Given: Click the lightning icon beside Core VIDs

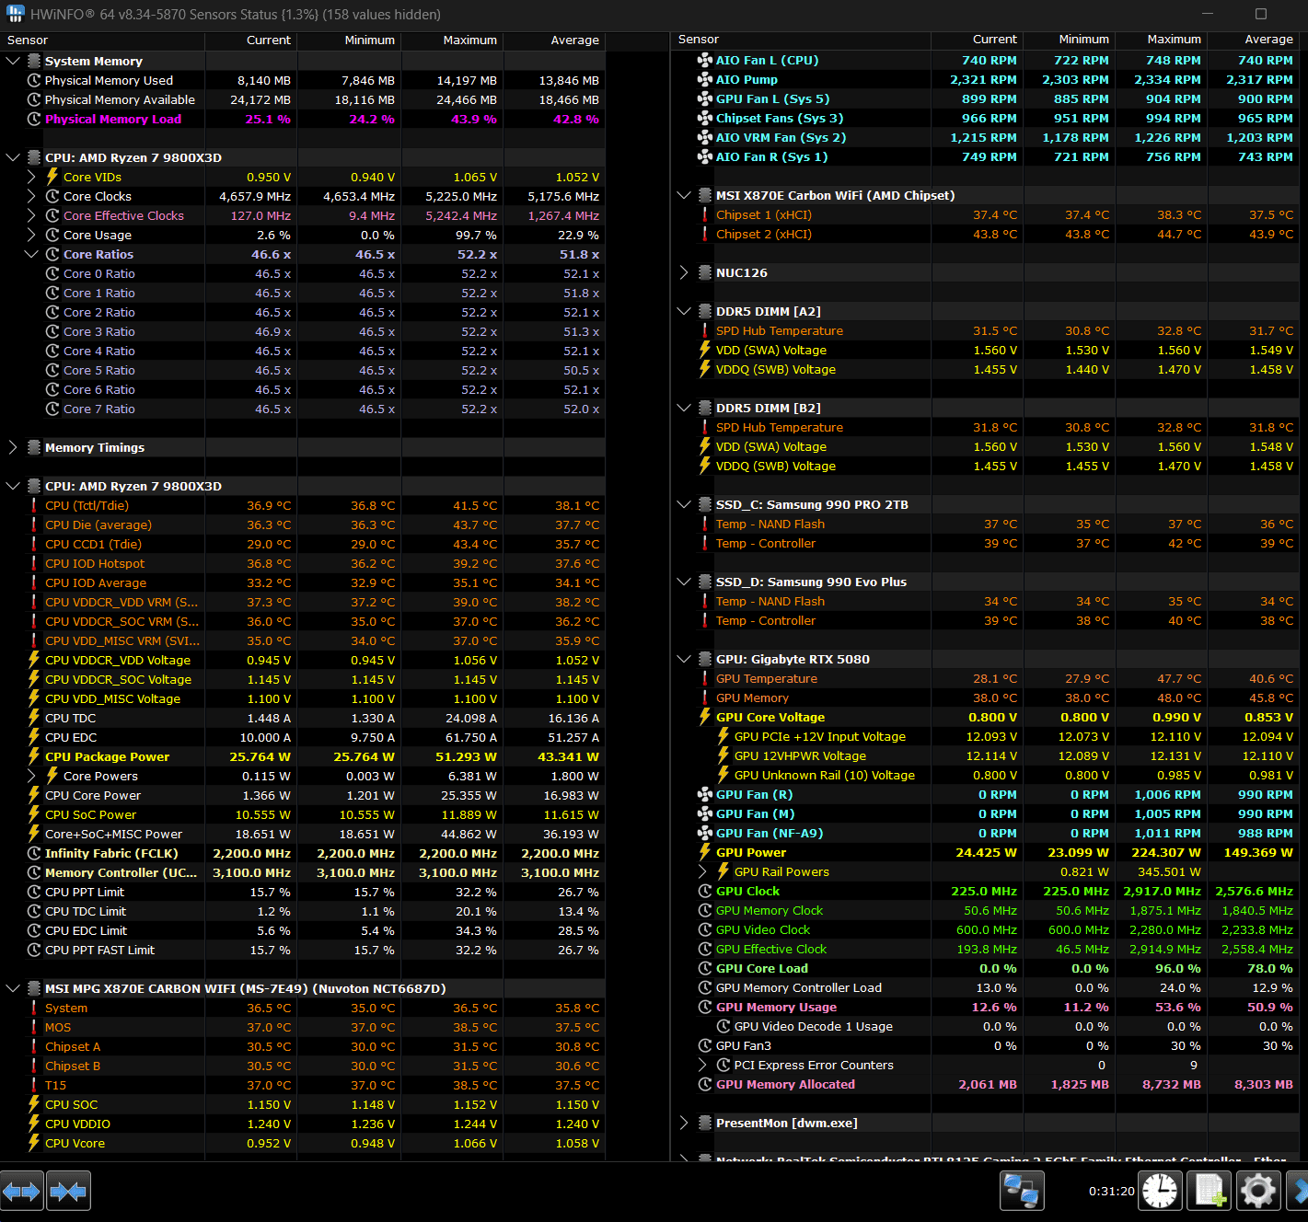Looking at the screenshot, I should 52,178.
